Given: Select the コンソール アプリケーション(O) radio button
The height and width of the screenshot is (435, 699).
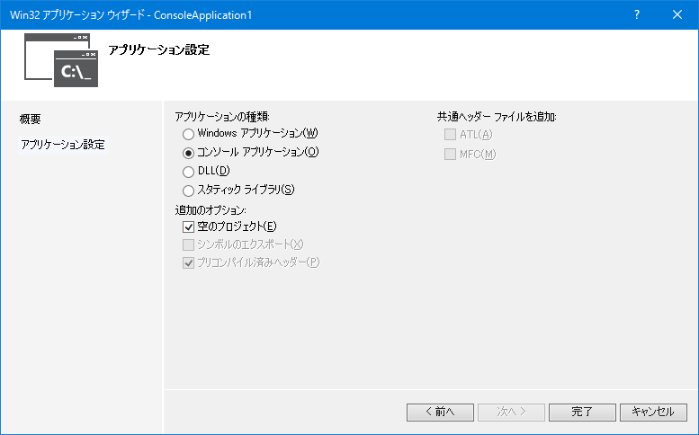Looking at the screenshot, I should pyautogui.click(x=188, y=153).
